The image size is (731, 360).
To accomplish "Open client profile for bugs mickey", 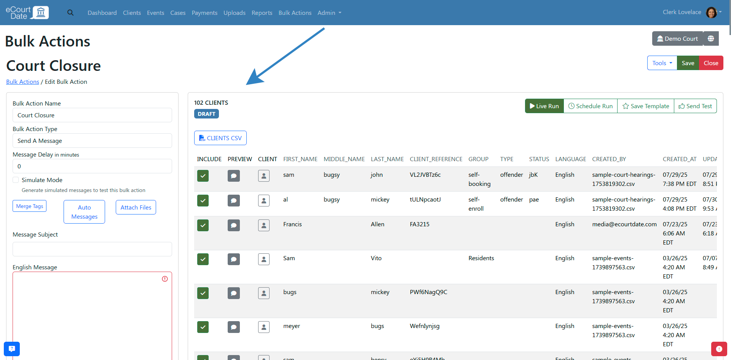I will [x=264, y=293].
